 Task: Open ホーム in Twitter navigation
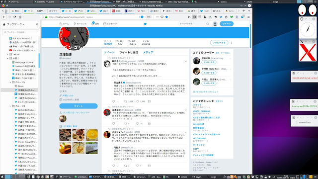coord(64,24)
